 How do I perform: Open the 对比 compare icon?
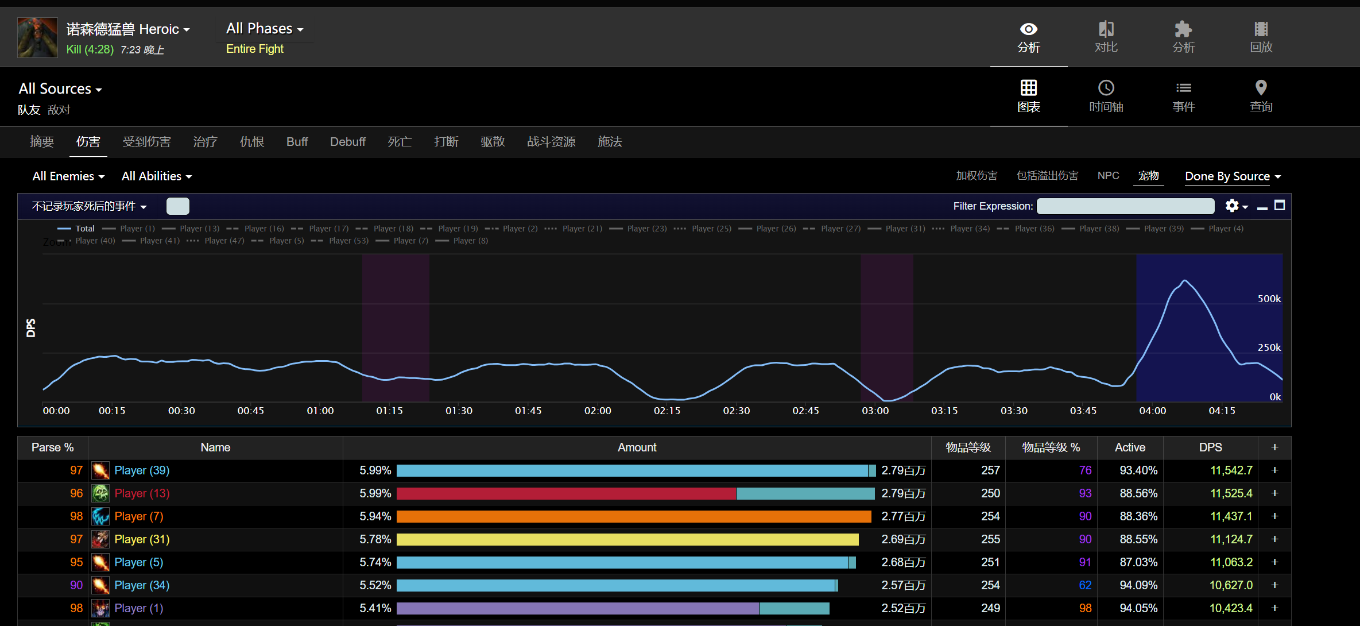pyautogui.click(x=1106, y=29)
